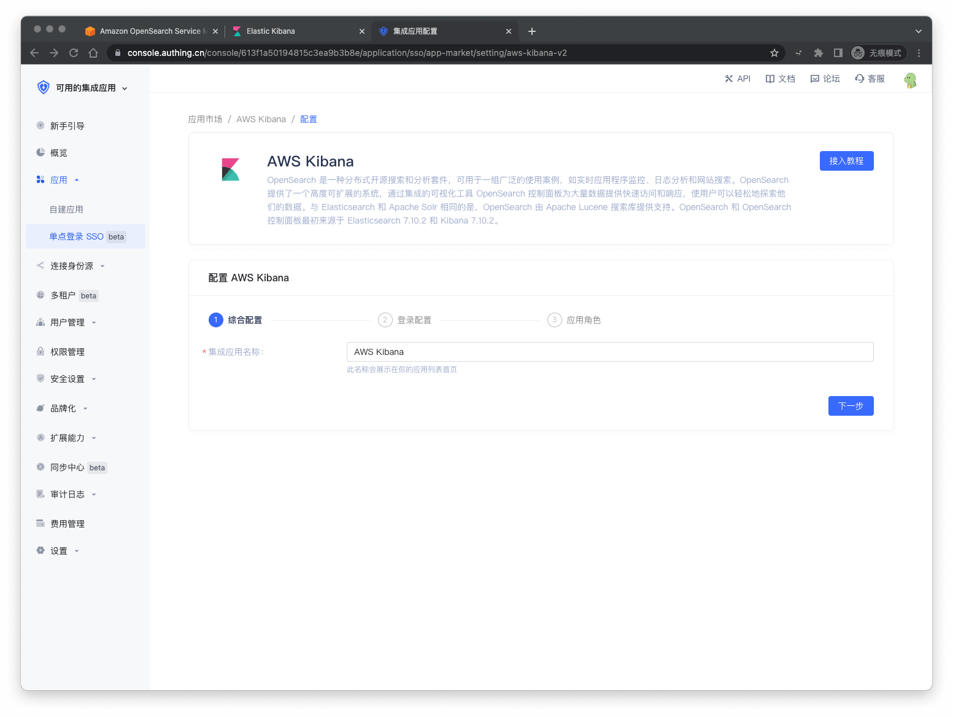Viewport: 953px width, 716px height.
Task: Click the browser reload icon
Action: click(x=74, y=53)
